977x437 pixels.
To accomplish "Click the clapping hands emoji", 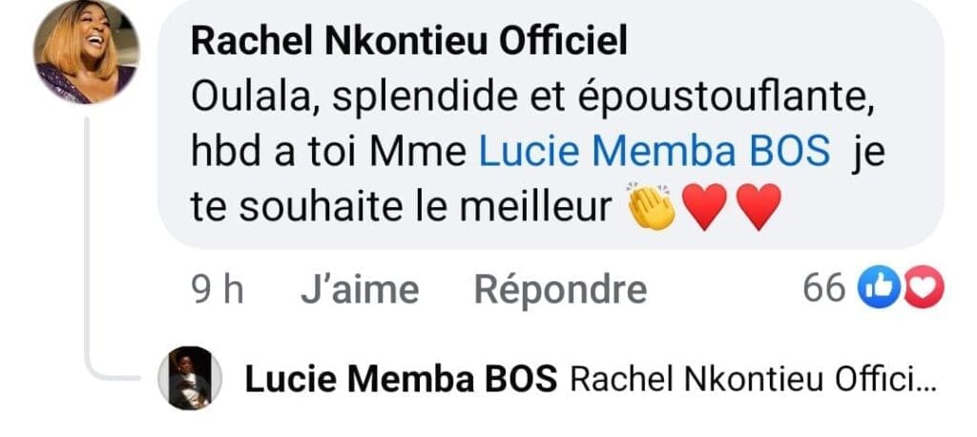I will click(652, 207).
